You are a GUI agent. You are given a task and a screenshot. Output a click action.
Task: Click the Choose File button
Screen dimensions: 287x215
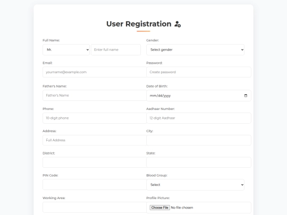159,208
